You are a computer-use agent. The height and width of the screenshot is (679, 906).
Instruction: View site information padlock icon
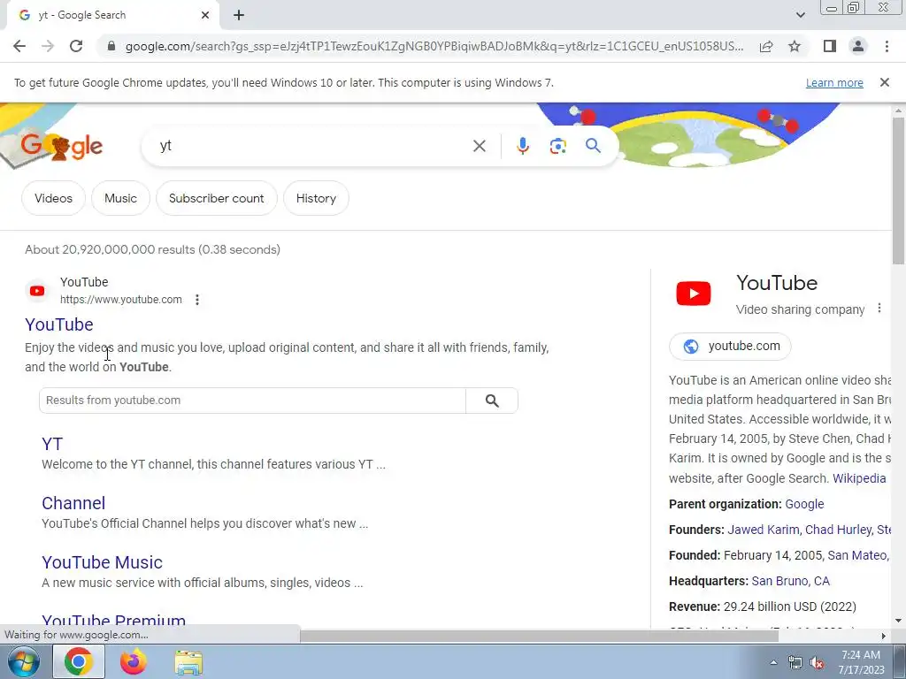111,46
